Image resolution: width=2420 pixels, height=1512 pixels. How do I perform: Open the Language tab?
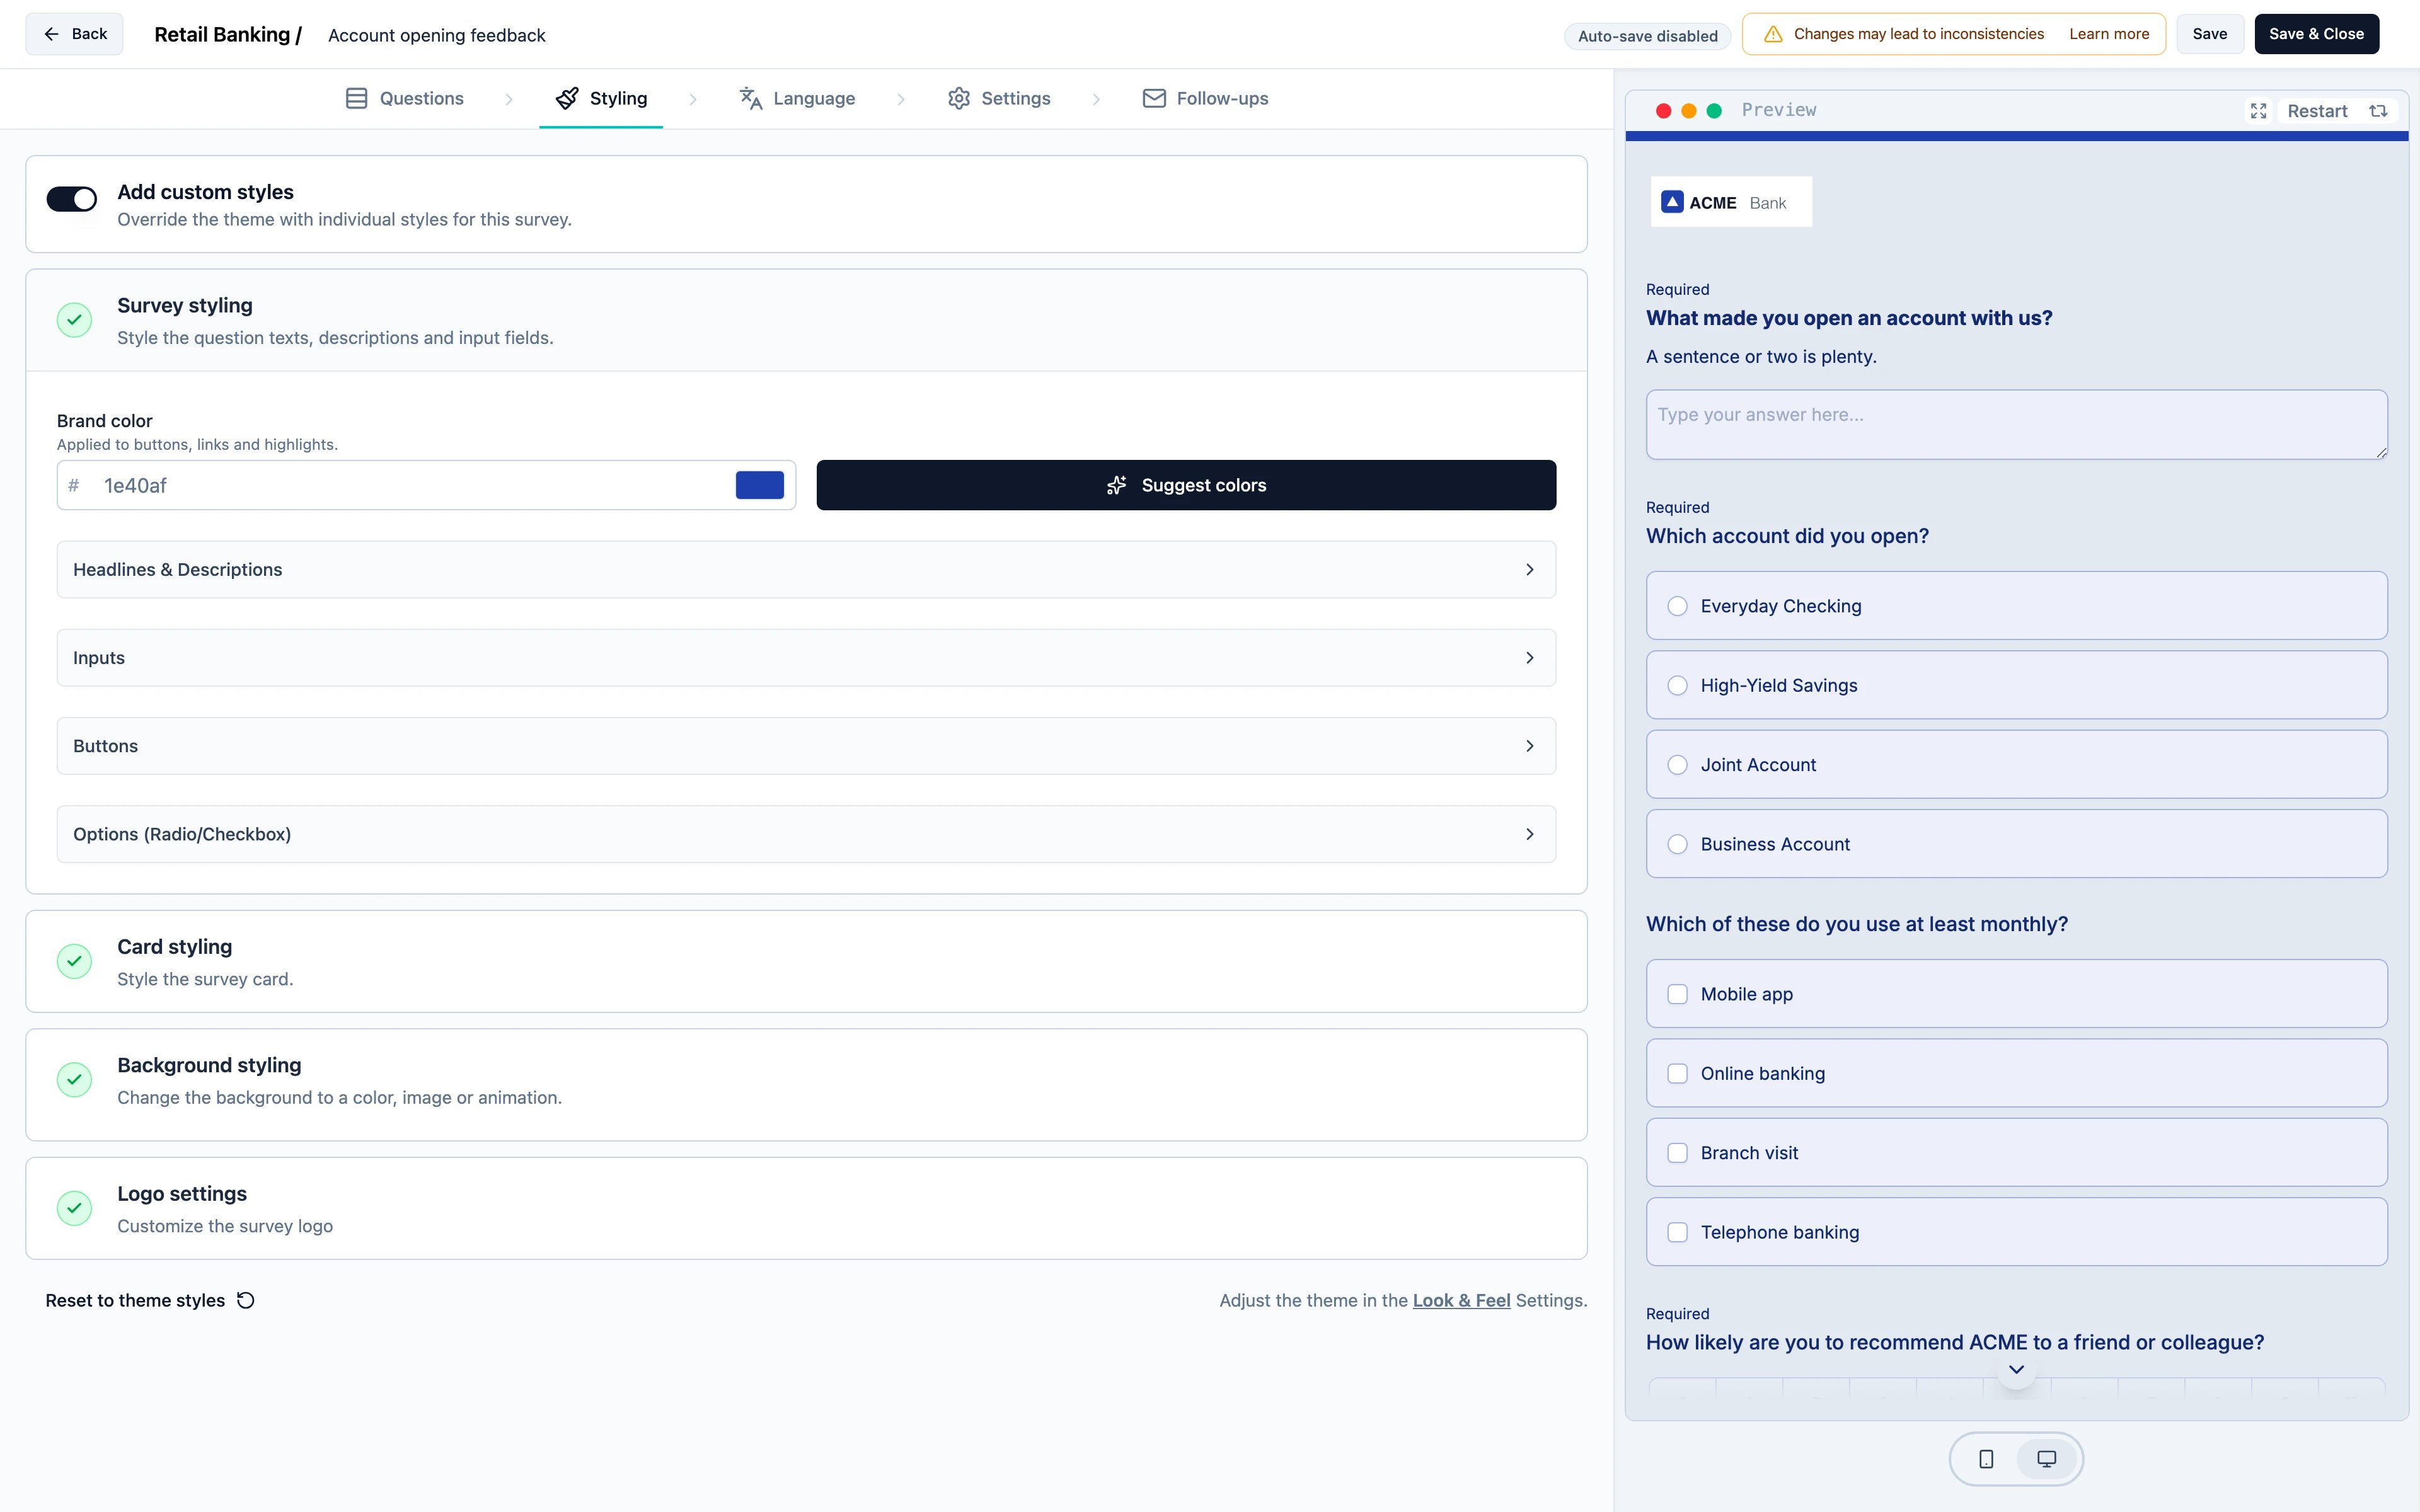797,98
